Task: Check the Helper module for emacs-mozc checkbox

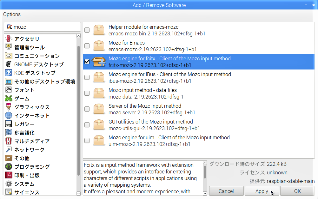Action: (87, 30)
